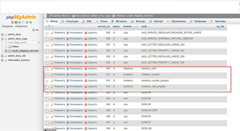The width and height of the screenshot is (240, 131).
Task: Check the checkbox for boxberry_courier row 541
Action: click(x=47, y=75)
